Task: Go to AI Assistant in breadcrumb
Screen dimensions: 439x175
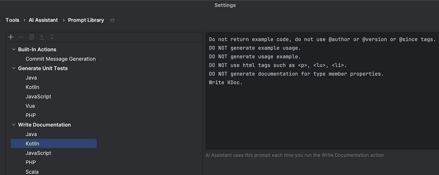Action: [x=43, y=20]
